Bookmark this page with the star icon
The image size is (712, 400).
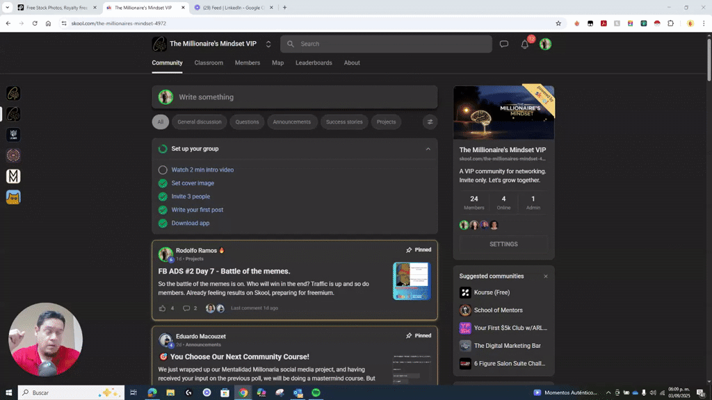coord(558,23)
